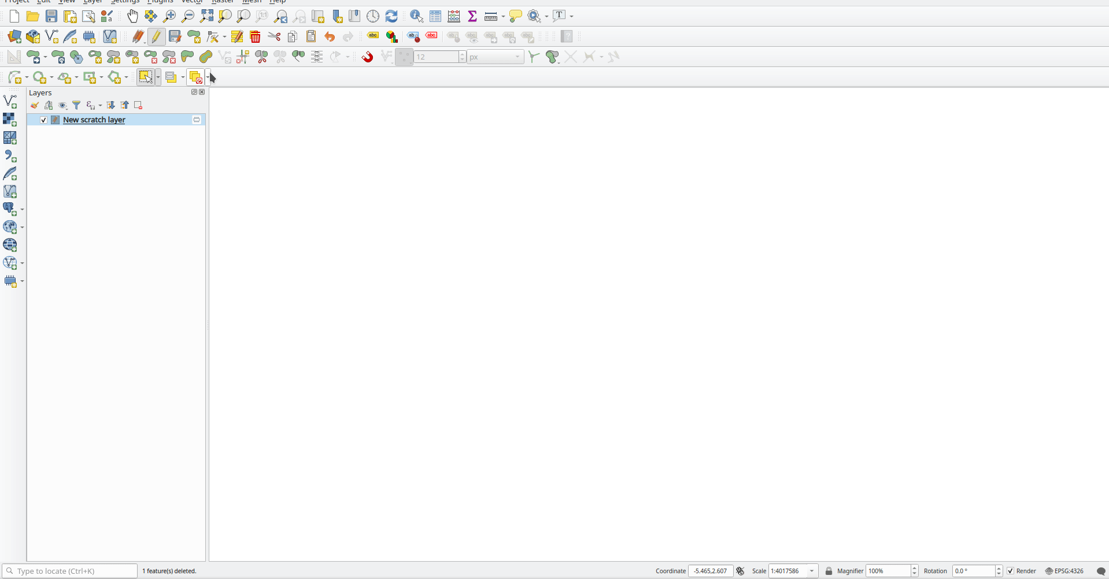
Task: Click the Delete Selected trash icon
Action: (x=255, y=37)
